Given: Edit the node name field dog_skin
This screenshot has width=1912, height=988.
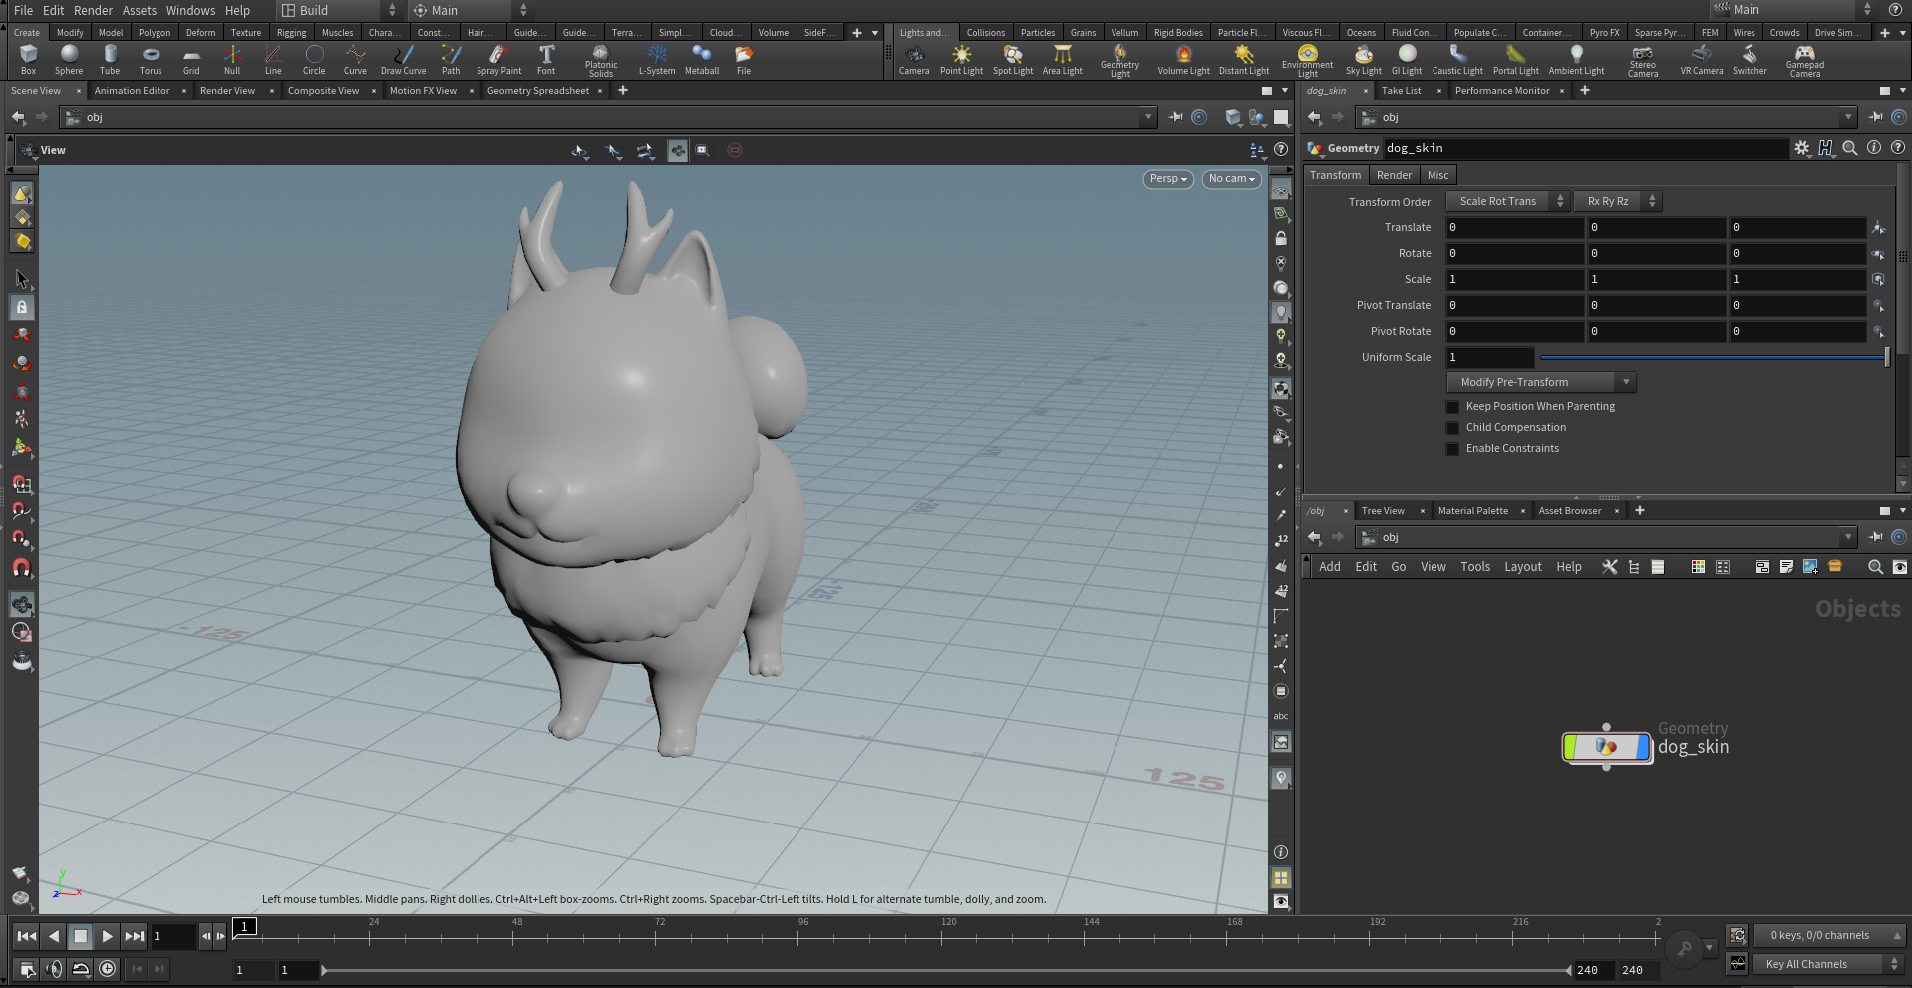Looking at the screenshot, I should point(1585,148).
